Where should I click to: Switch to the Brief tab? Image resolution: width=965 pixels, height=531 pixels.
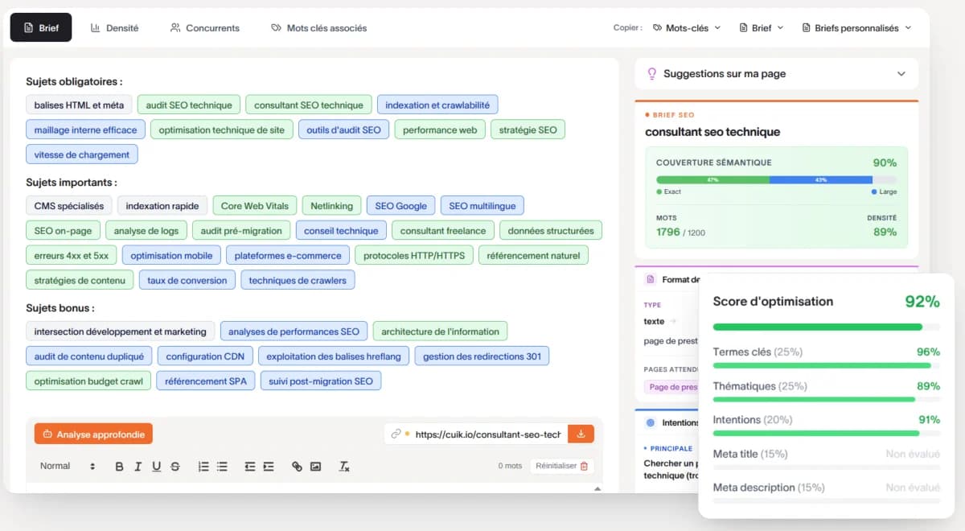point(41,27)
